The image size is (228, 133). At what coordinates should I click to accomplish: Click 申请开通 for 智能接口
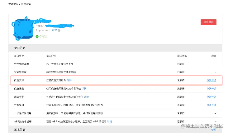211,105
